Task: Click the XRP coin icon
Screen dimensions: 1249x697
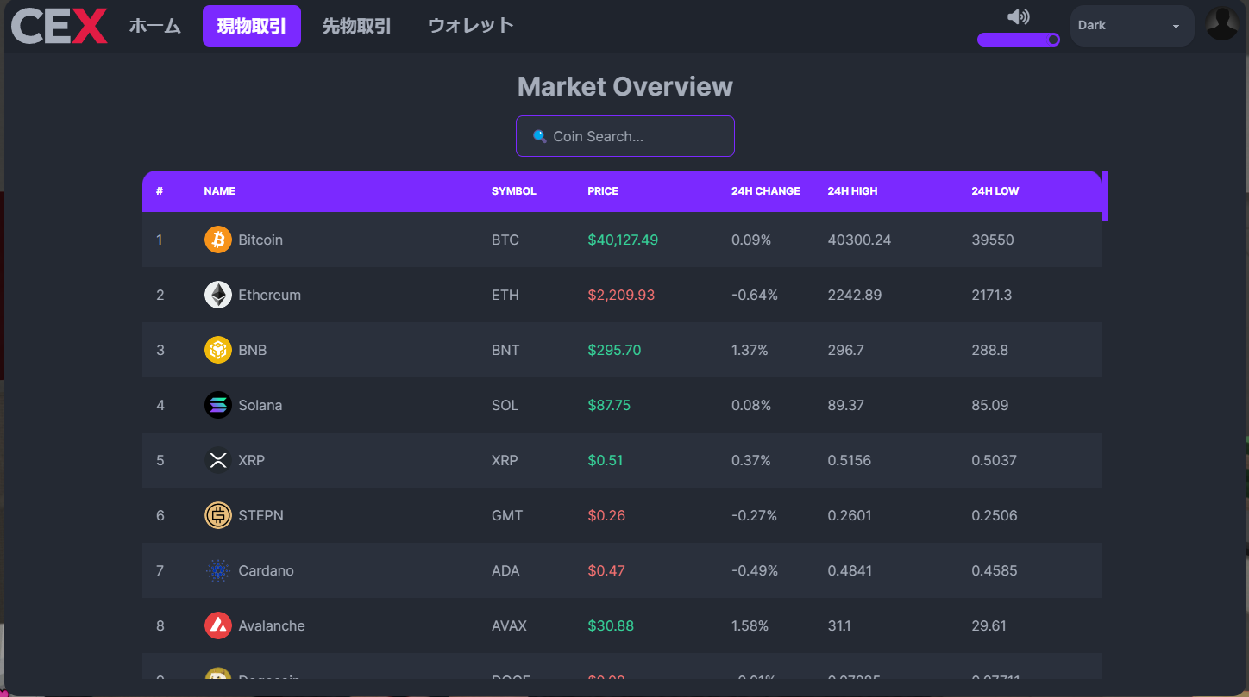Action: pos(218,460)
